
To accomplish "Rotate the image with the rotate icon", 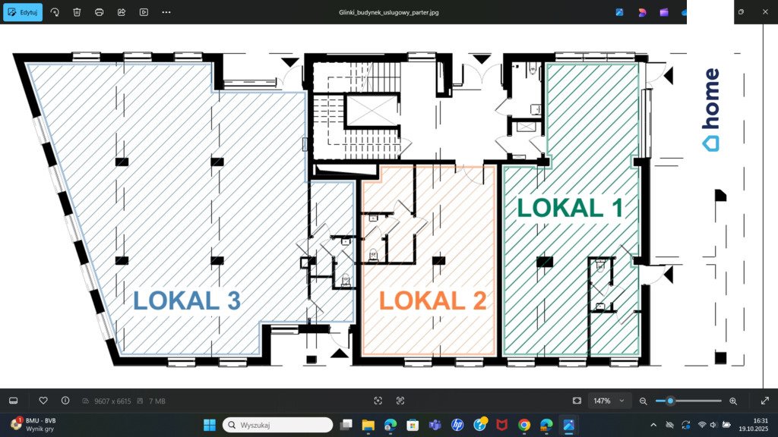I will point(55,12).
